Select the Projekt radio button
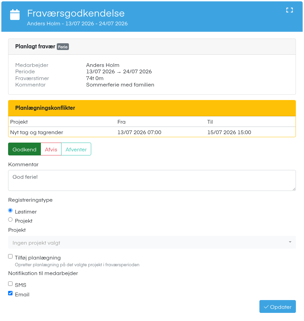The image size is (304, 321). [10, 220]
